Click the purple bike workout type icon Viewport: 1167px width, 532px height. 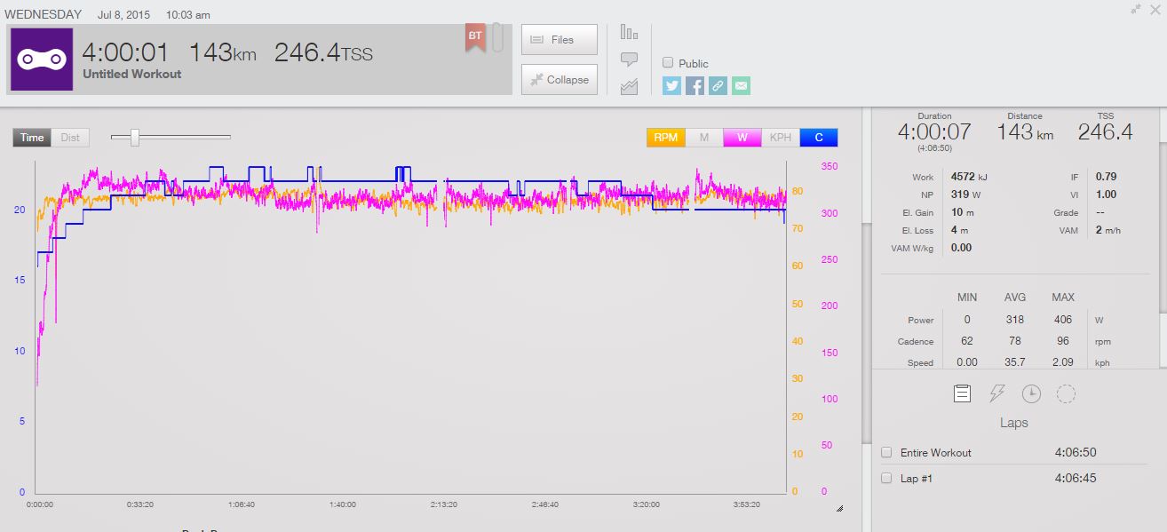42,59
